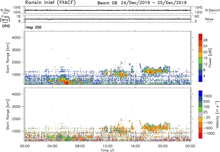Click the Power [dB] color bar

point(200,58)
